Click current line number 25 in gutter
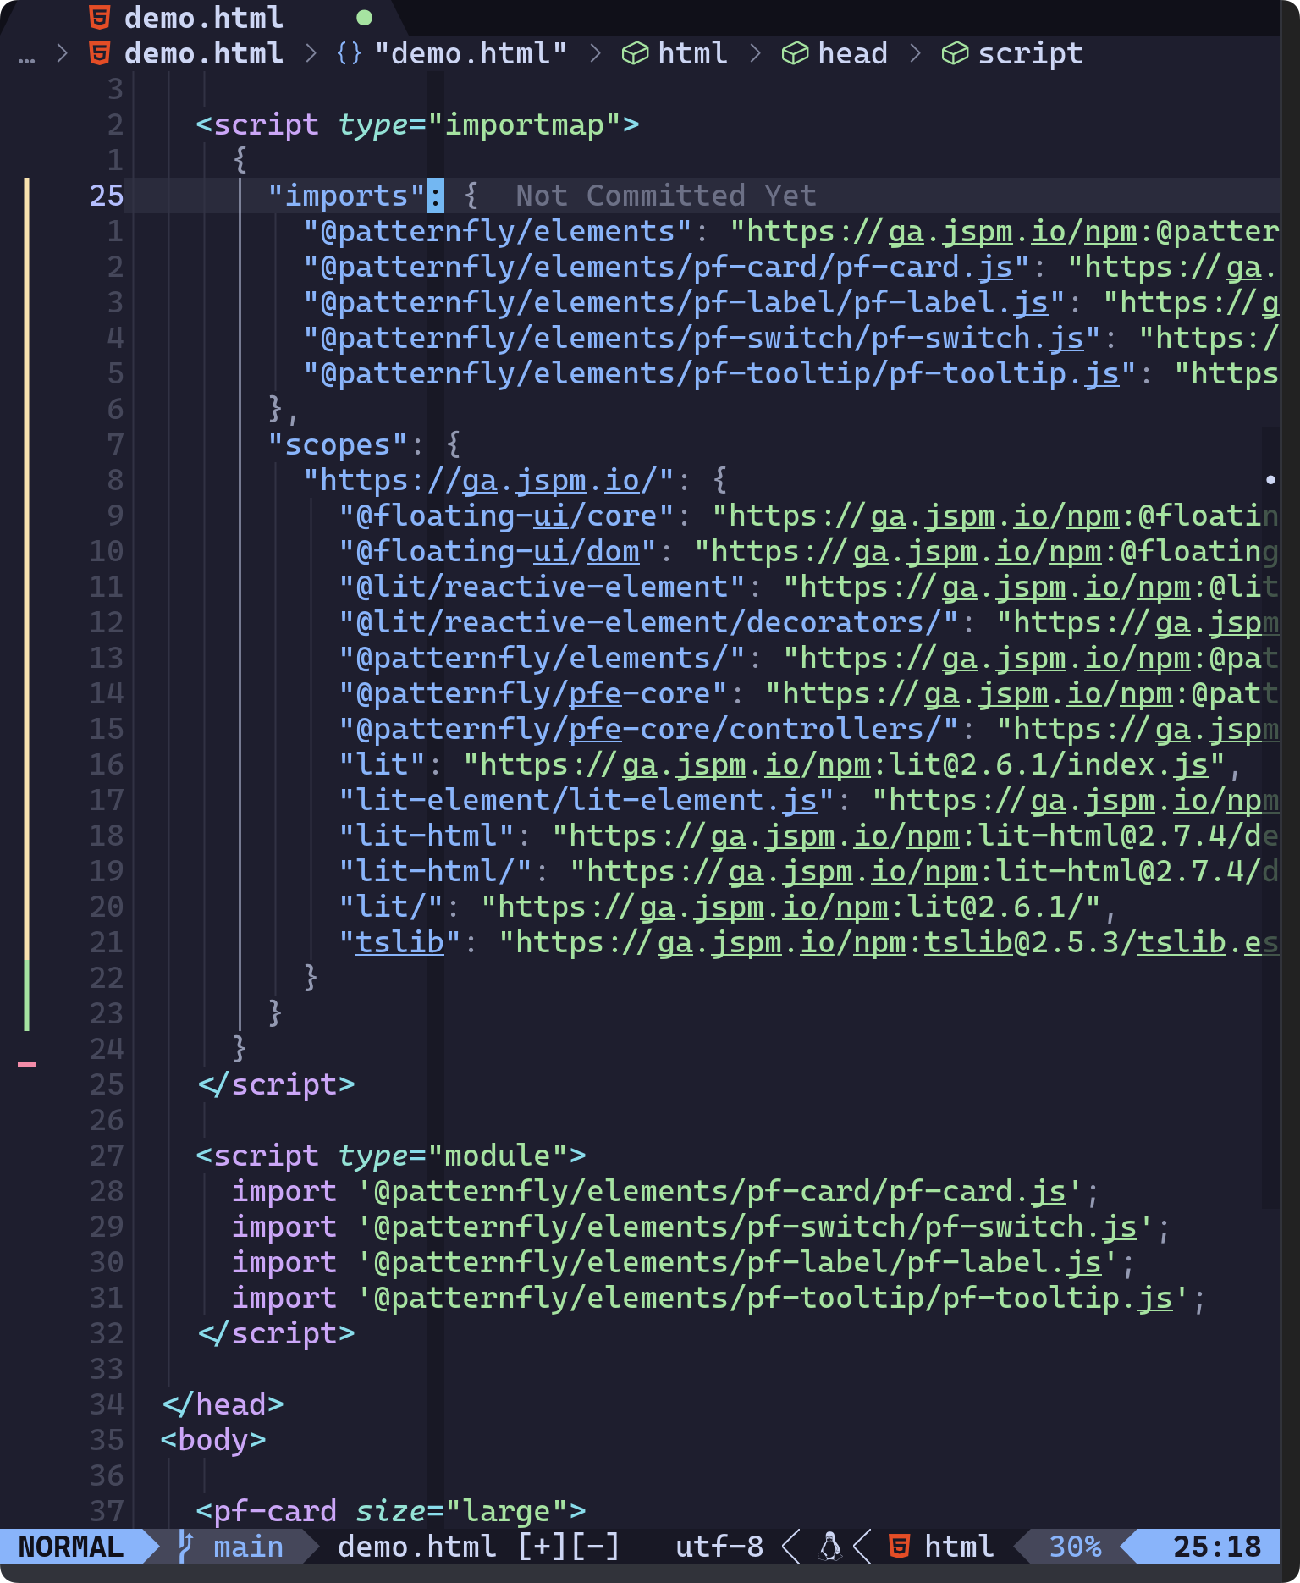The height and width of the screenshot is (1583, 1300). [x=107, y=196]
